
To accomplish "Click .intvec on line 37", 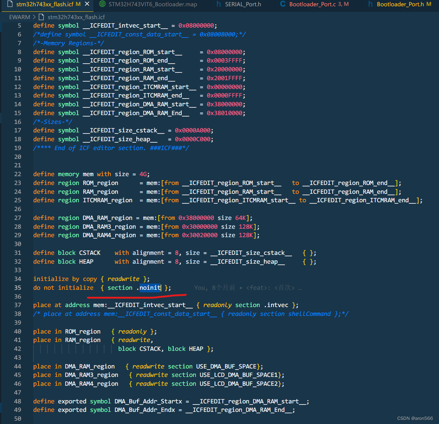I will pyautogui.click(x=276, y=305).
